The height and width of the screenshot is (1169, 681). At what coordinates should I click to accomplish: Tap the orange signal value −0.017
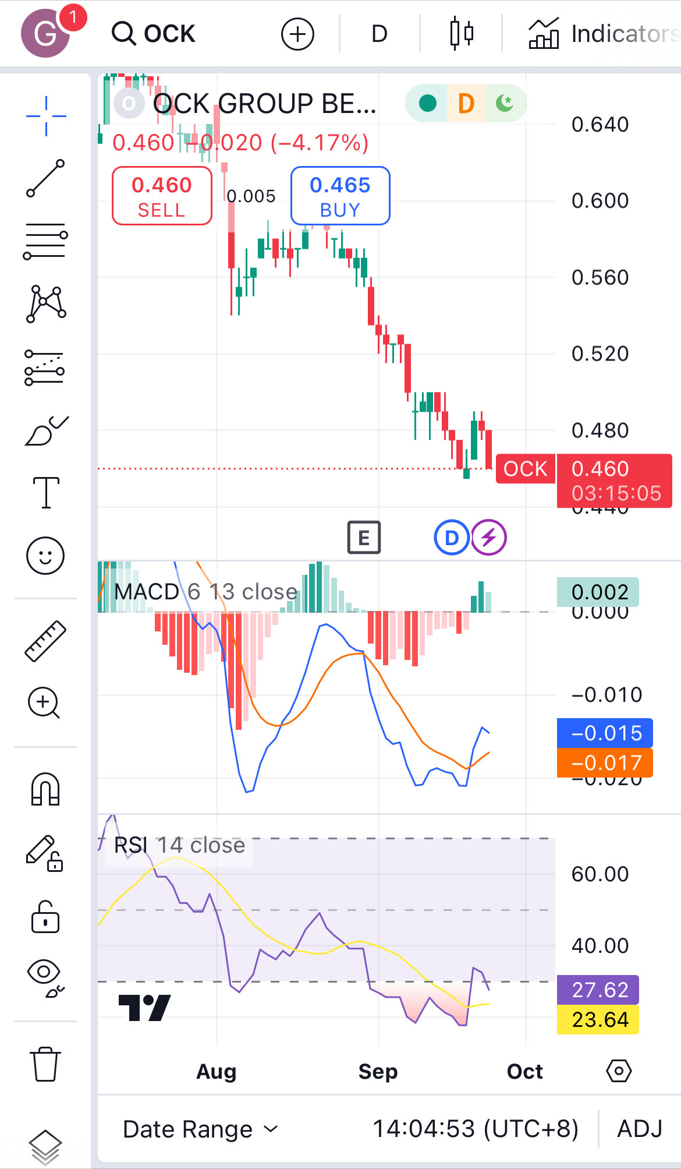pyautogui.click(x=605, y=762)
